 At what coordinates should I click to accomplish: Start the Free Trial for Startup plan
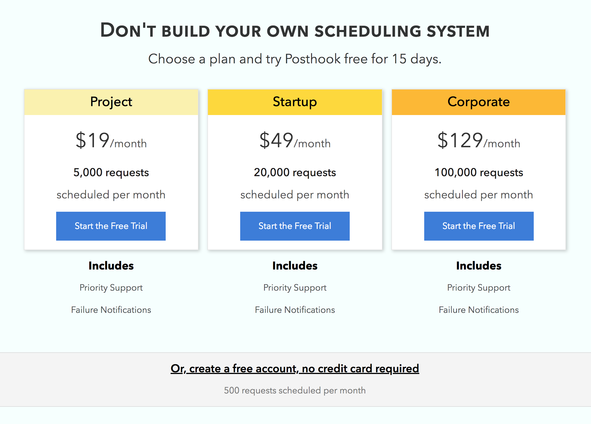[x=295, y=226]
